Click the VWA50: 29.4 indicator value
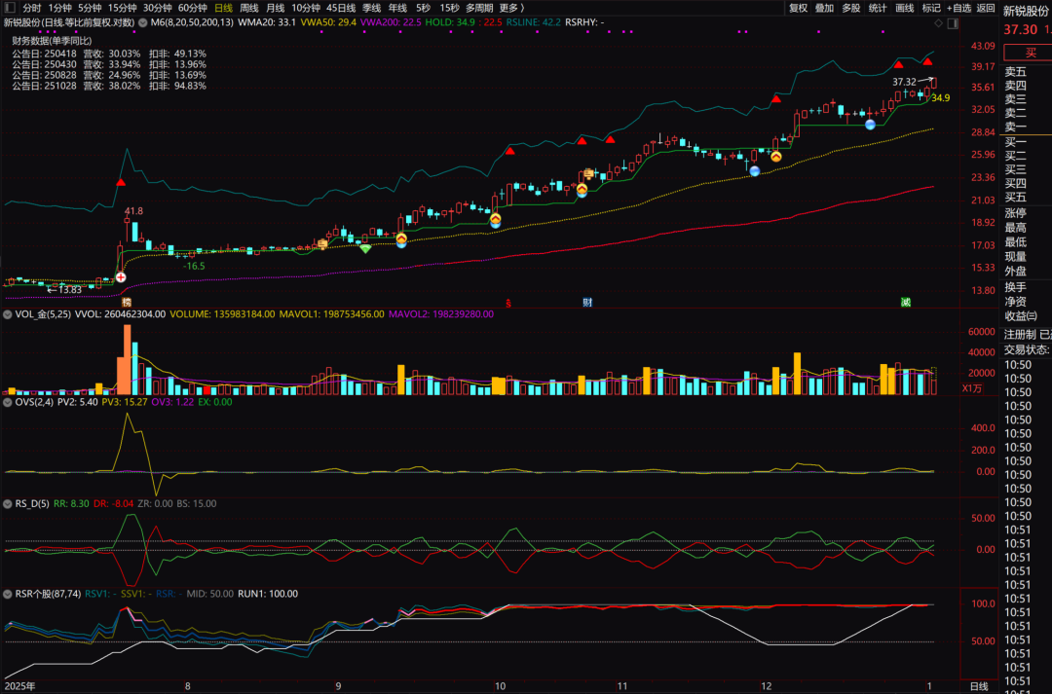This screenshot has width=1052, height=694. coord(328,22)
